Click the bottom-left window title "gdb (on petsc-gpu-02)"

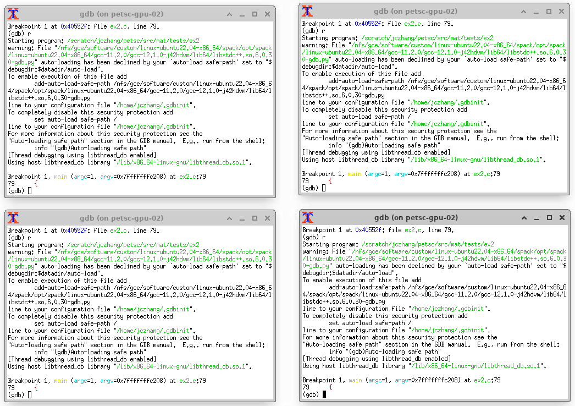click(x=121, y=218)
